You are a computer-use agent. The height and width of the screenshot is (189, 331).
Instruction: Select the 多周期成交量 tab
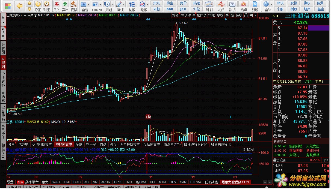[x=42, y=144]
